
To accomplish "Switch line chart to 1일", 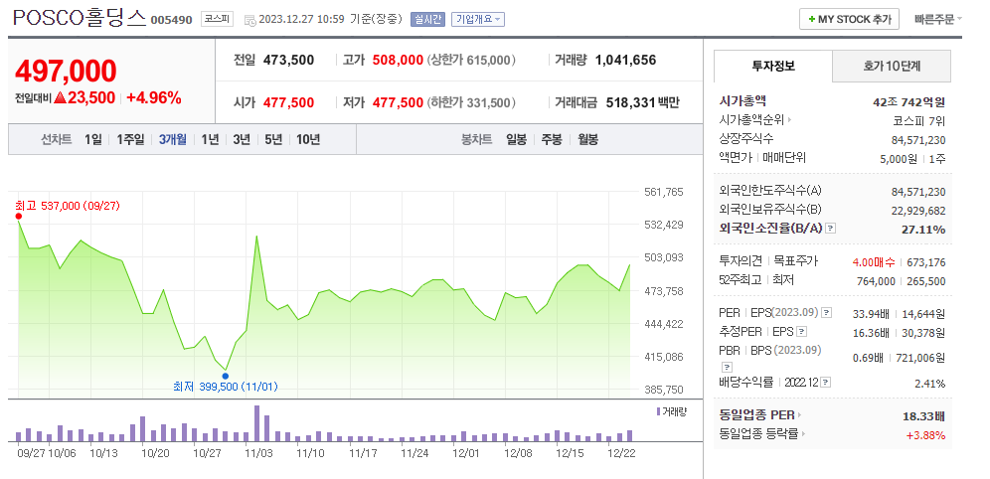I will coord(92,139).
